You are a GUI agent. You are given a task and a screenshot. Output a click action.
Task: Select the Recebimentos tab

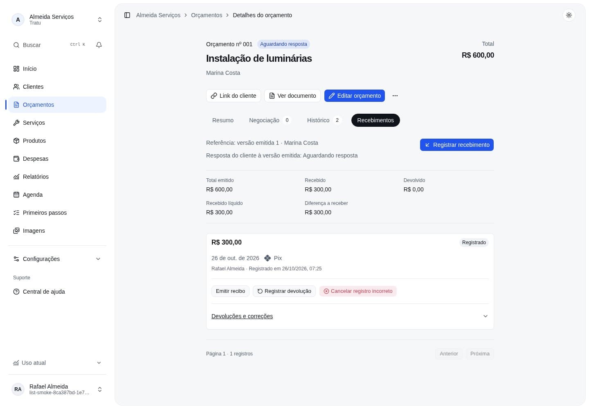375,120
